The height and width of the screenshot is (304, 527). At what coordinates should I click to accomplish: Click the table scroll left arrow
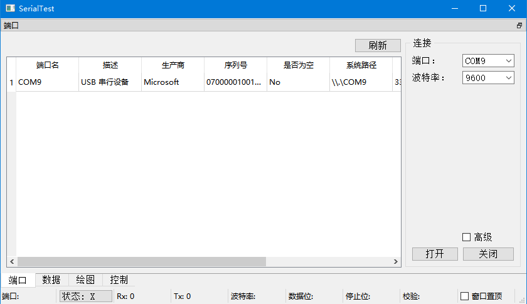point(12,261)
